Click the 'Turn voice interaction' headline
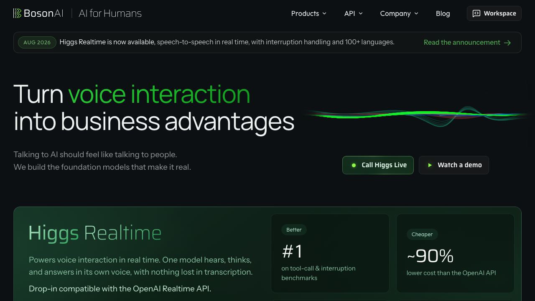Image resolution: width=535 pixels, height=301 pixels. pos(132,94)
